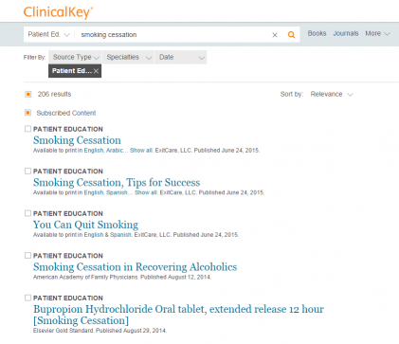Open Smoking Cessation, Tips for Success article
The width and height of the screenshot is (399, 344).
coord(117,183)
